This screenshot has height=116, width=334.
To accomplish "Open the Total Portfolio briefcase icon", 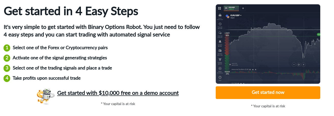I will pyautogui.click(x=220, y=15).
